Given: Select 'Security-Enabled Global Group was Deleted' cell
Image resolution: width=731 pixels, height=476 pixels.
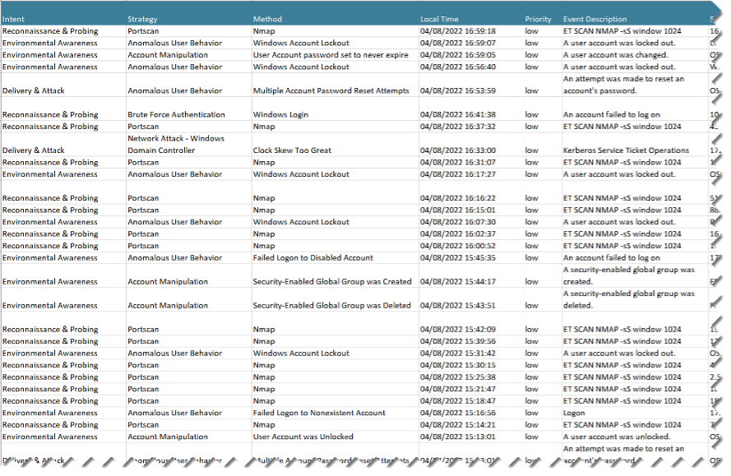Looking at the screenshot, I should (331, 305).
